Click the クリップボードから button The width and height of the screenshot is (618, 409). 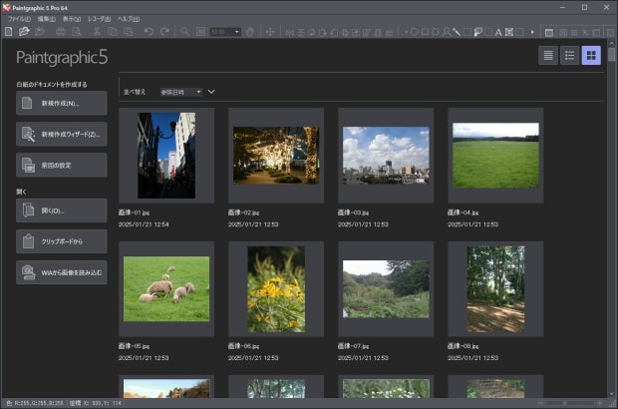(61, 240)
